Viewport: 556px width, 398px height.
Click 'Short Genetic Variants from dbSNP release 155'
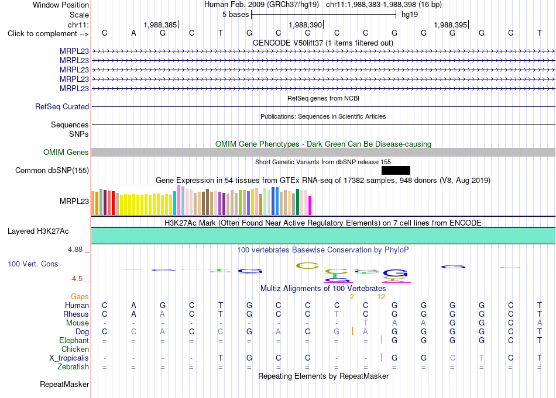coord(323,162)
